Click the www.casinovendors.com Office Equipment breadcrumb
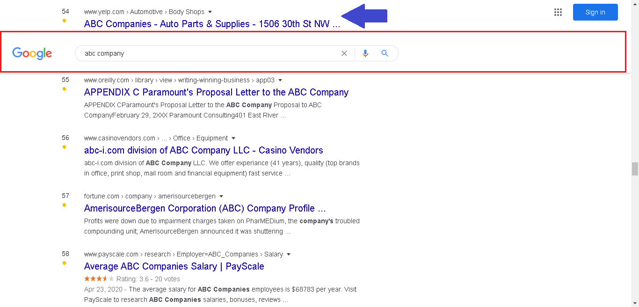Viewport: 639px width, 307px height. [156, 138]
